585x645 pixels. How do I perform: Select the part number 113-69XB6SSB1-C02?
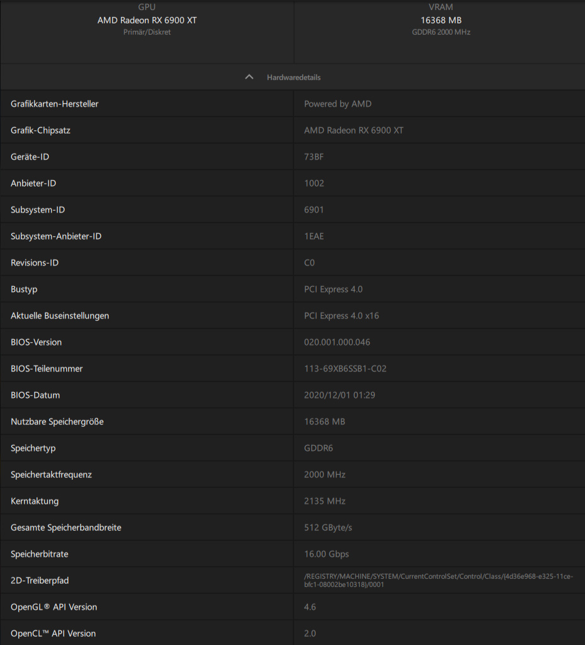coord(345,369)
